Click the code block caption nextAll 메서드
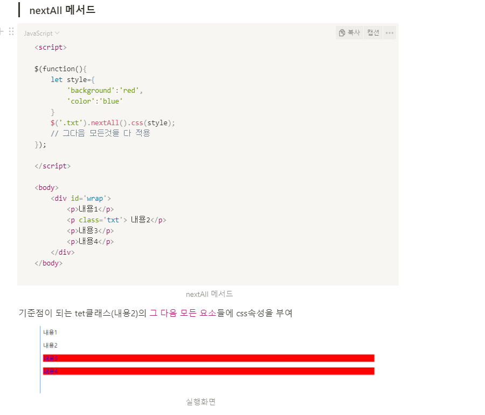This screenshot has width=485, height=415. click(209, 294)
